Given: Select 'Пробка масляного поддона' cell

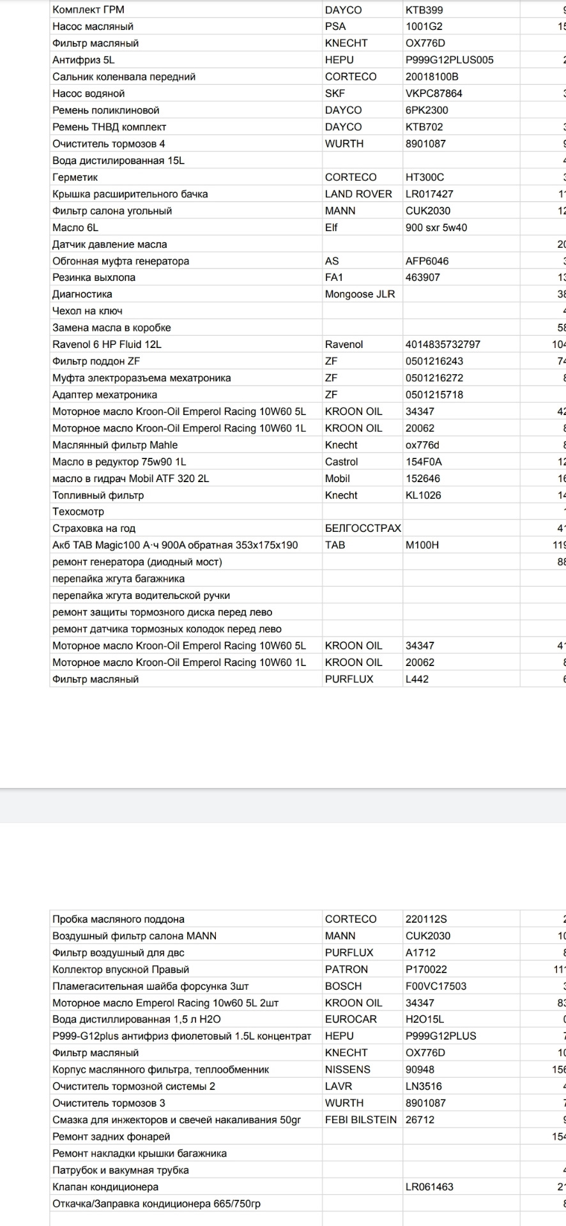Looking at the screenshot, I should click(186, 919).
